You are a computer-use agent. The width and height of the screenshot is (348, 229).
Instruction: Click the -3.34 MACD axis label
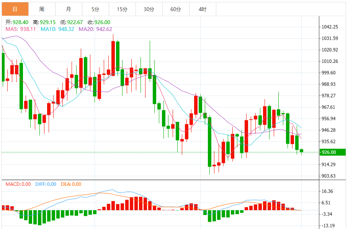327,214
